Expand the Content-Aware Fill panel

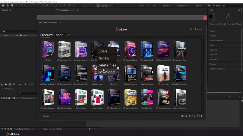pos(217,69)
